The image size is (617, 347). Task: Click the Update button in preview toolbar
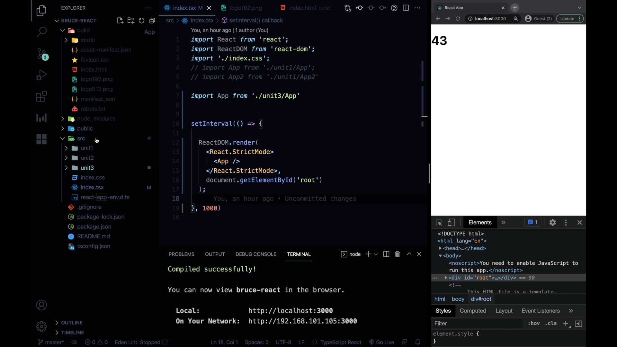coord(568,18)
